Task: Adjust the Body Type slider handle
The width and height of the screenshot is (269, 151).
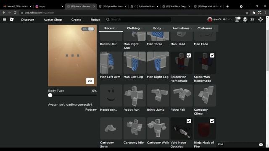Action: [50, 95]
